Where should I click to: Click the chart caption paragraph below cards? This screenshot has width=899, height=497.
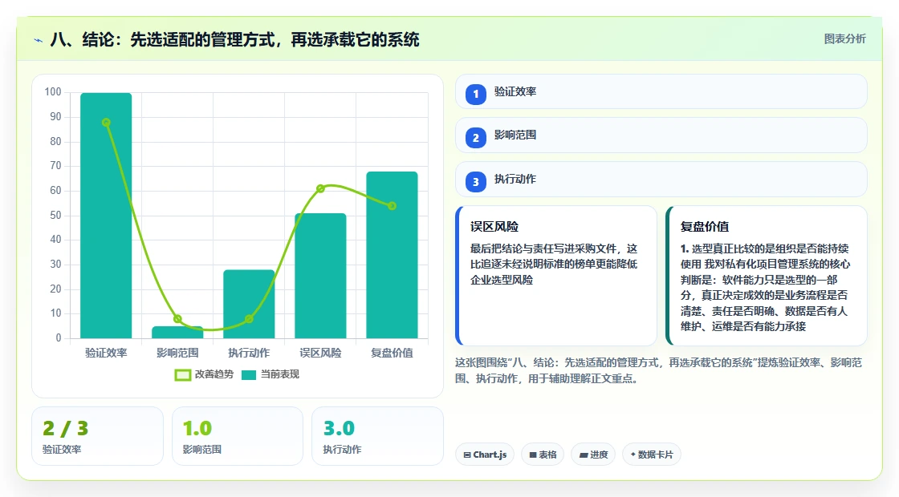pos(658,370)
